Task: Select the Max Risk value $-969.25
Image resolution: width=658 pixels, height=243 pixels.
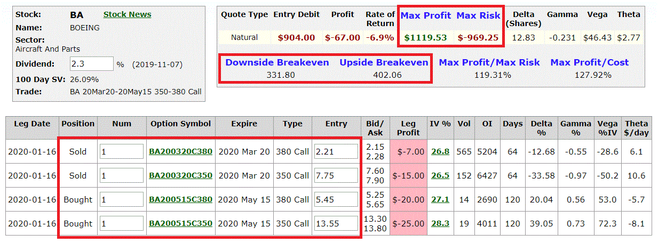Action: tap(479, 37)
